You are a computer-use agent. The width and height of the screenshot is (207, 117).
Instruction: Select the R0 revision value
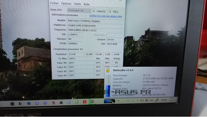75,39
